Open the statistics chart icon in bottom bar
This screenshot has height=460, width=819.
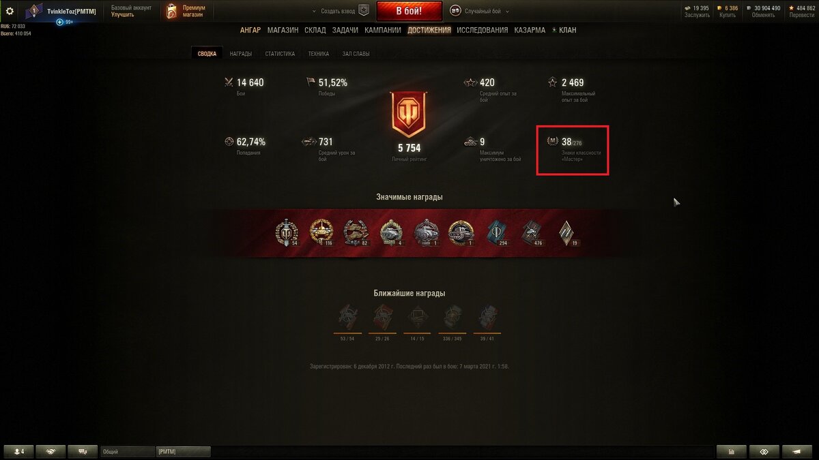tap(732, 451)
